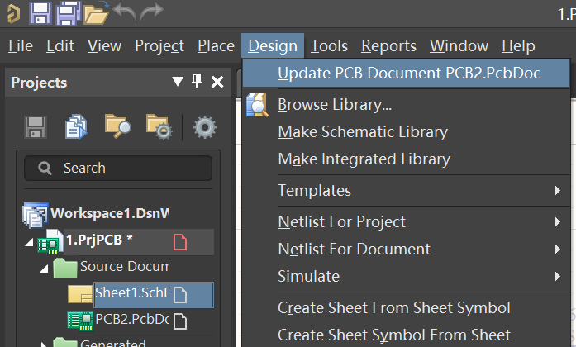Expand the Templates submenu
The width and height of the screenshot is (576, 347).
314,191
